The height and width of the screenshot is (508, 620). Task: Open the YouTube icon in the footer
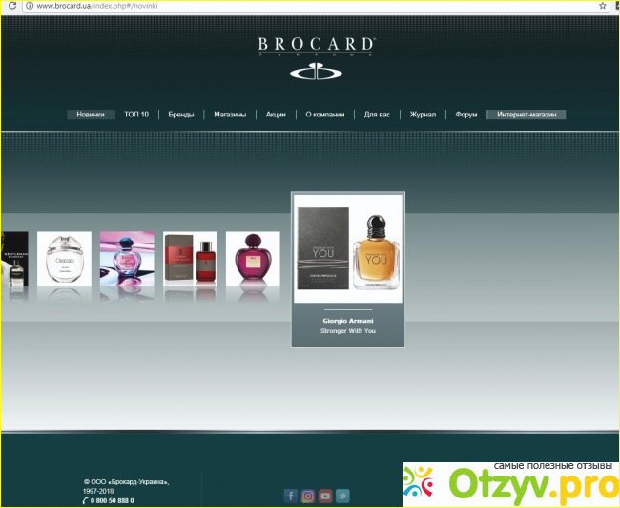(x=325, y=496)
